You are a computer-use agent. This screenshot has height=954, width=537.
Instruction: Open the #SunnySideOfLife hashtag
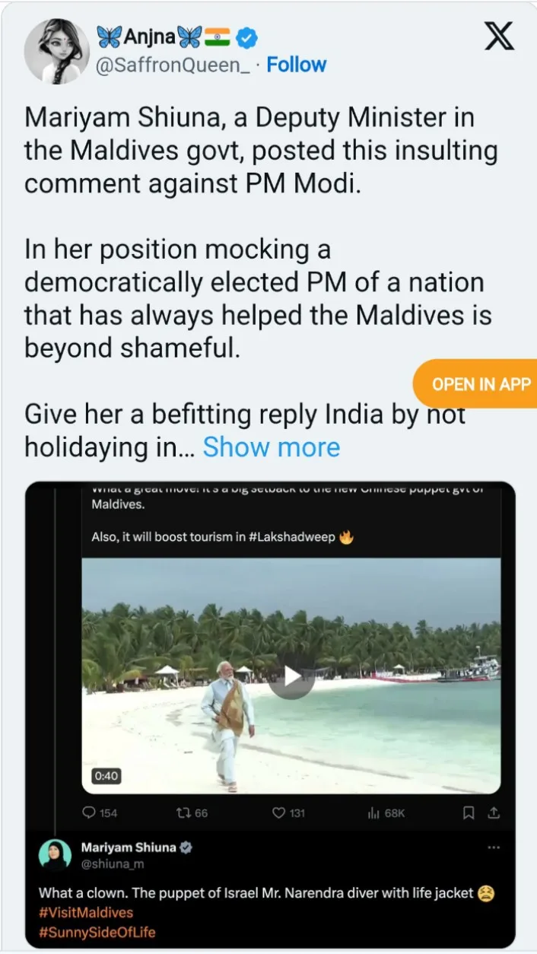point(97,932)
